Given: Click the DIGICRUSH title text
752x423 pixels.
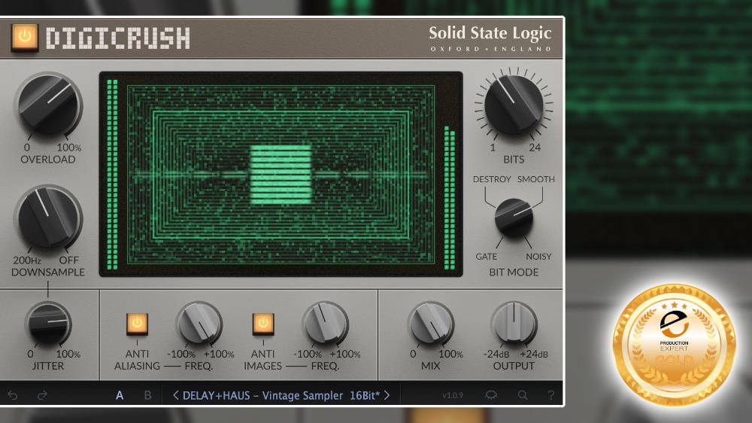Looking at the screenshot, I should (118, 38).
